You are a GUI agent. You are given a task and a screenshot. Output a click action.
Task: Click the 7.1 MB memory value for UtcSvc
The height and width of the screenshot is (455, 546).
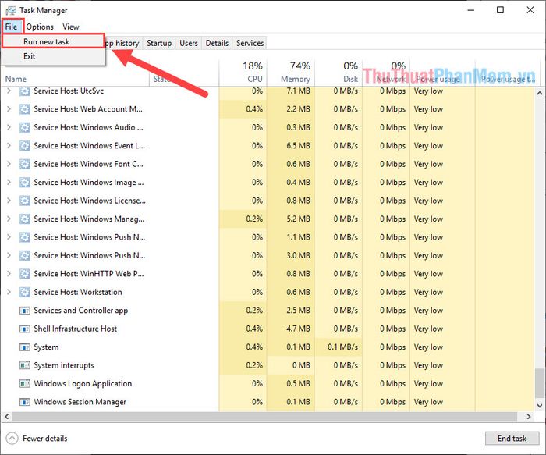click(x=298, y=91)
